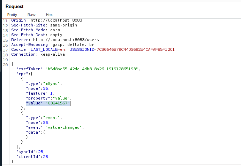Select the Hex tab
241x166 pixels.
[x=49, y=15]
